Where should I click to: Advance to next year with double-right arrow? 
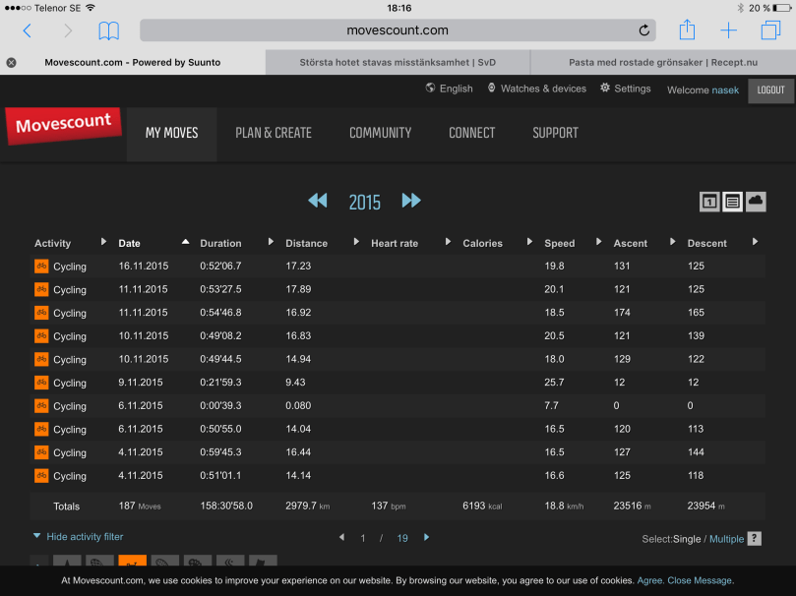[x=410, y=201]
